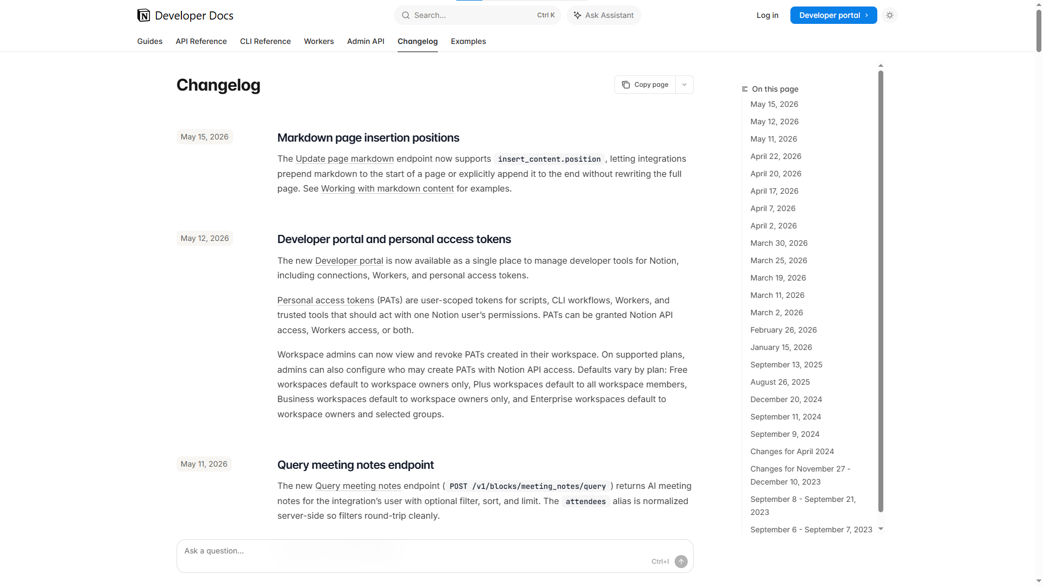Image resolution: width=1043 pixels, height=586 pixels.
Task: Click the Search input field
Action: pyautogui.click(x=477, y=15)
